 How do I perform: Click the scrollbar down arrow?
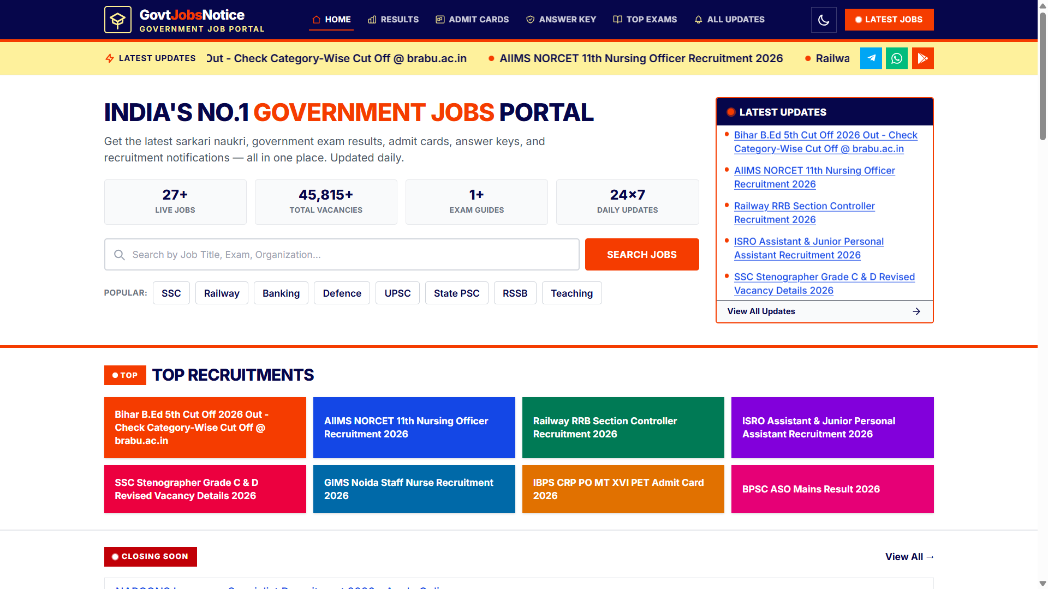(x=1043, y=584)
